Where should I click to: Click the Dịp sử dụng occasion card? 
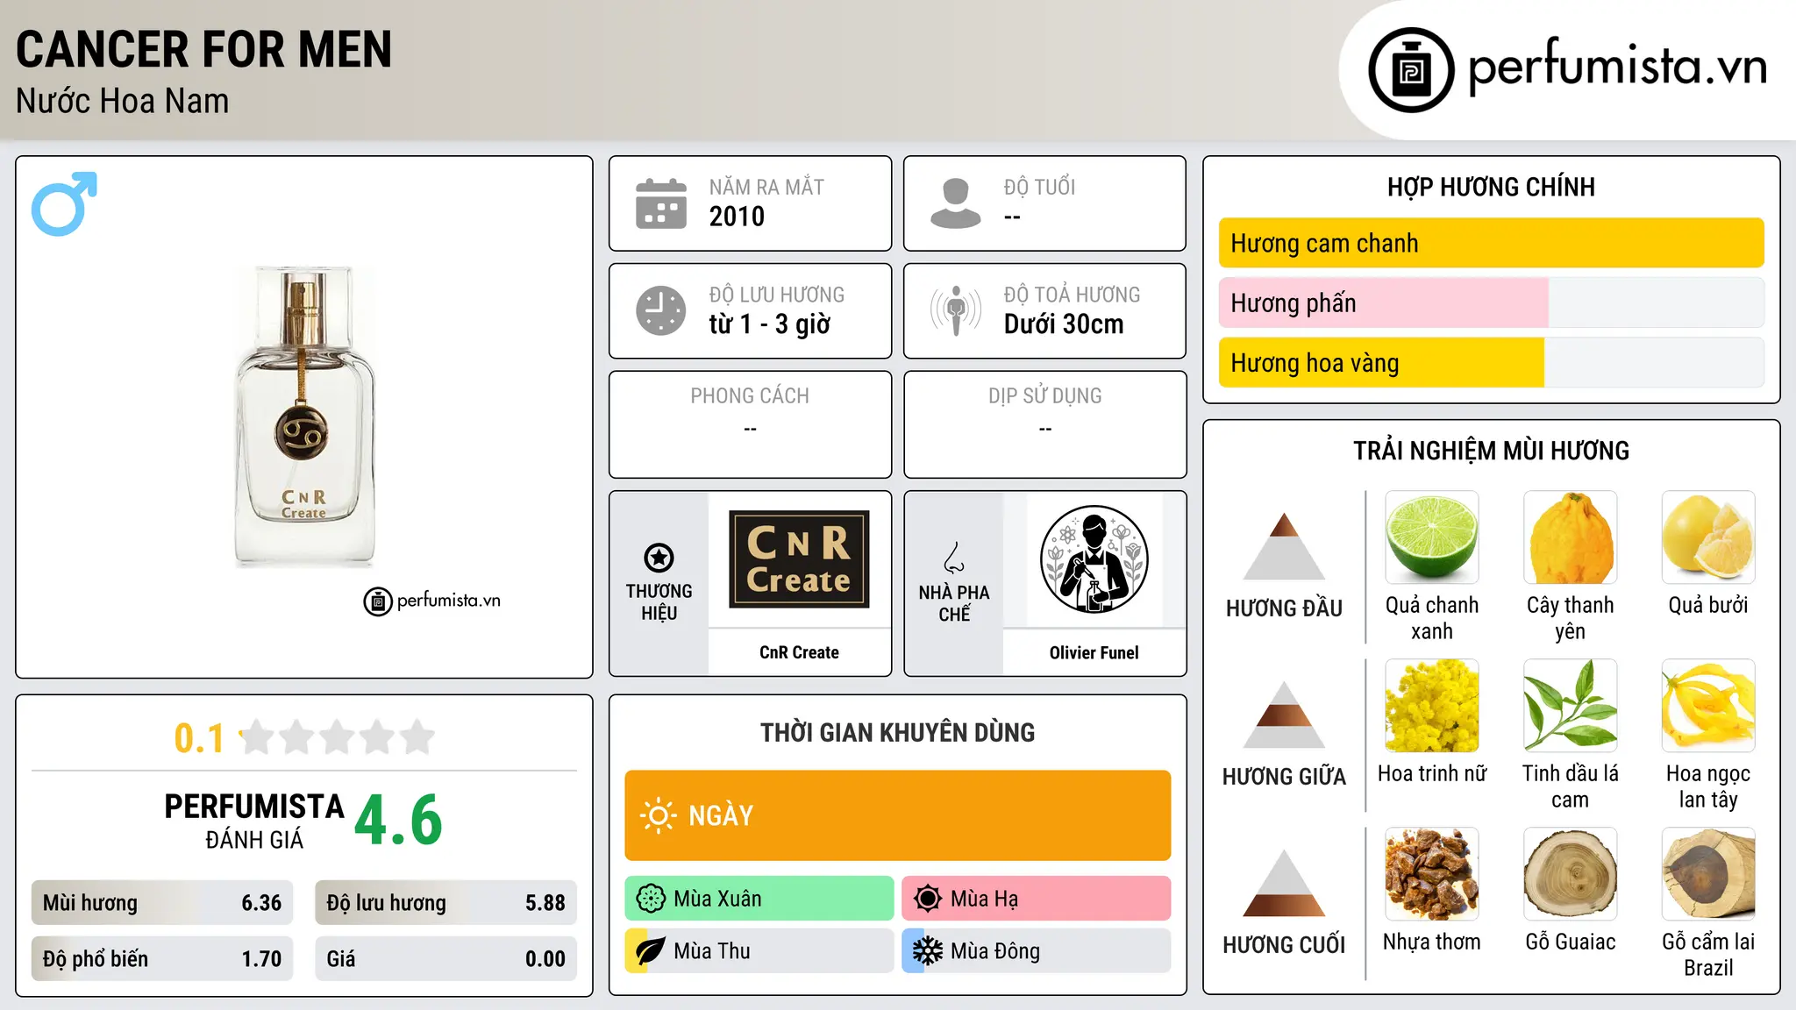1044,424
